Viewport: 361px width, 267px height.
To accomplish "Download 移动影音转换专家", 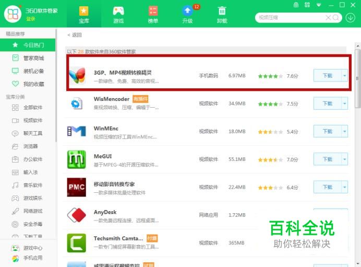I will tap(328, 187).
